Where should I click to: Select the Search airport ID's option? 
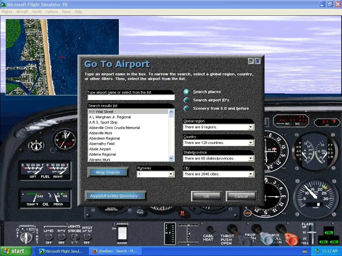(x=186, y=100)
